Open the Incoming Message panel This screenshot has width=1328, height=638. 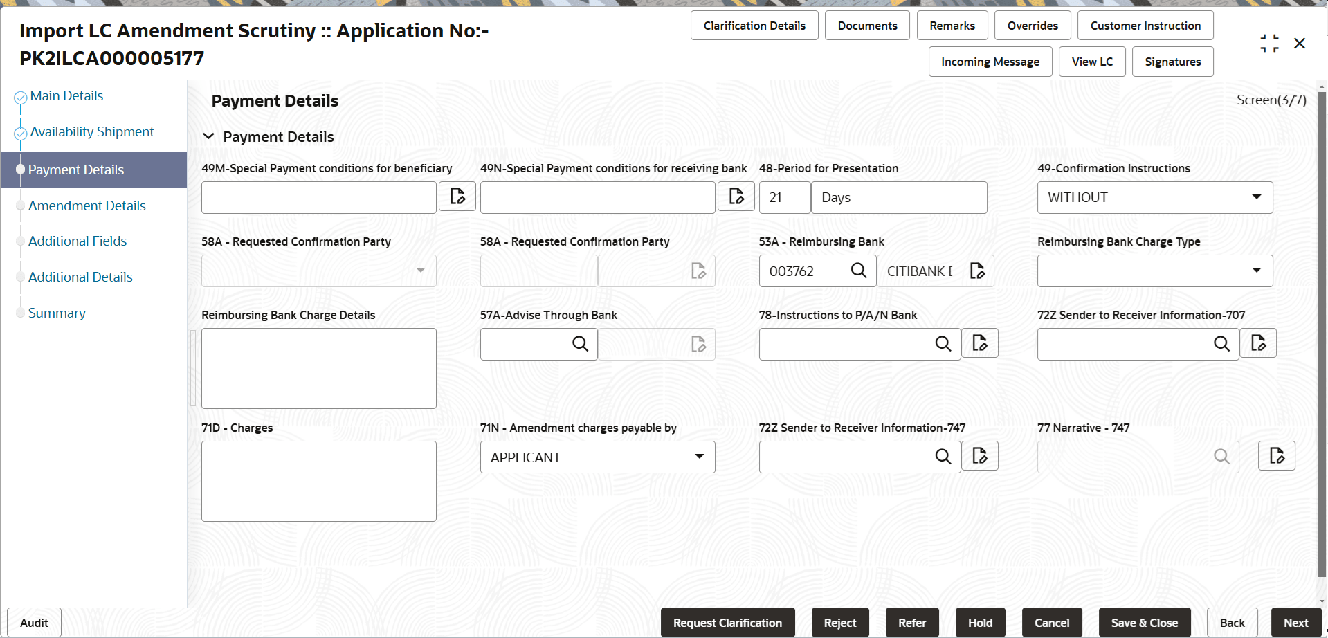[990, 62]
